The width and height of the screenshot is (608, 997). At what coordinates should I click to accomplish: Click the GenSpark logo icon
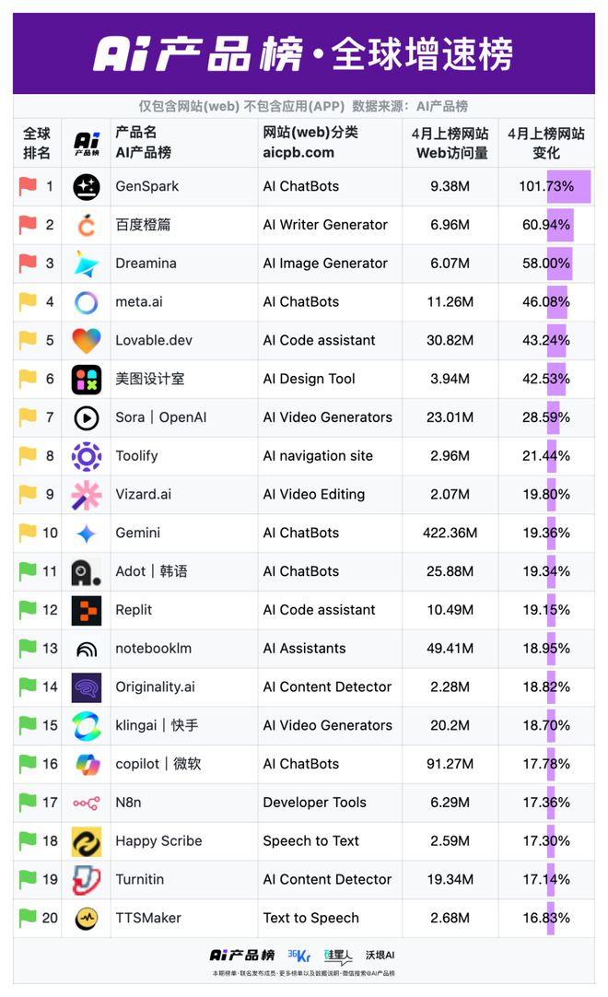click(87, 186)
